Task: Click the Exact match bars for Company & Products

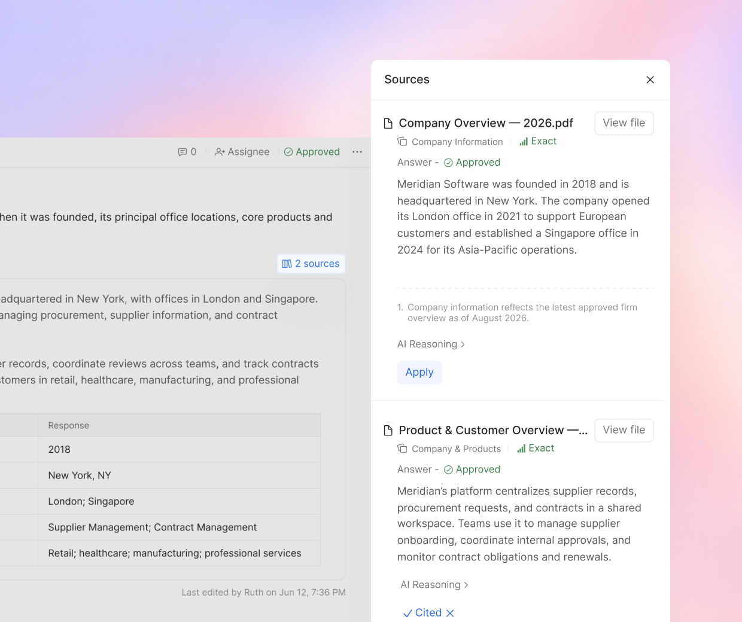Action: point(521,449)
